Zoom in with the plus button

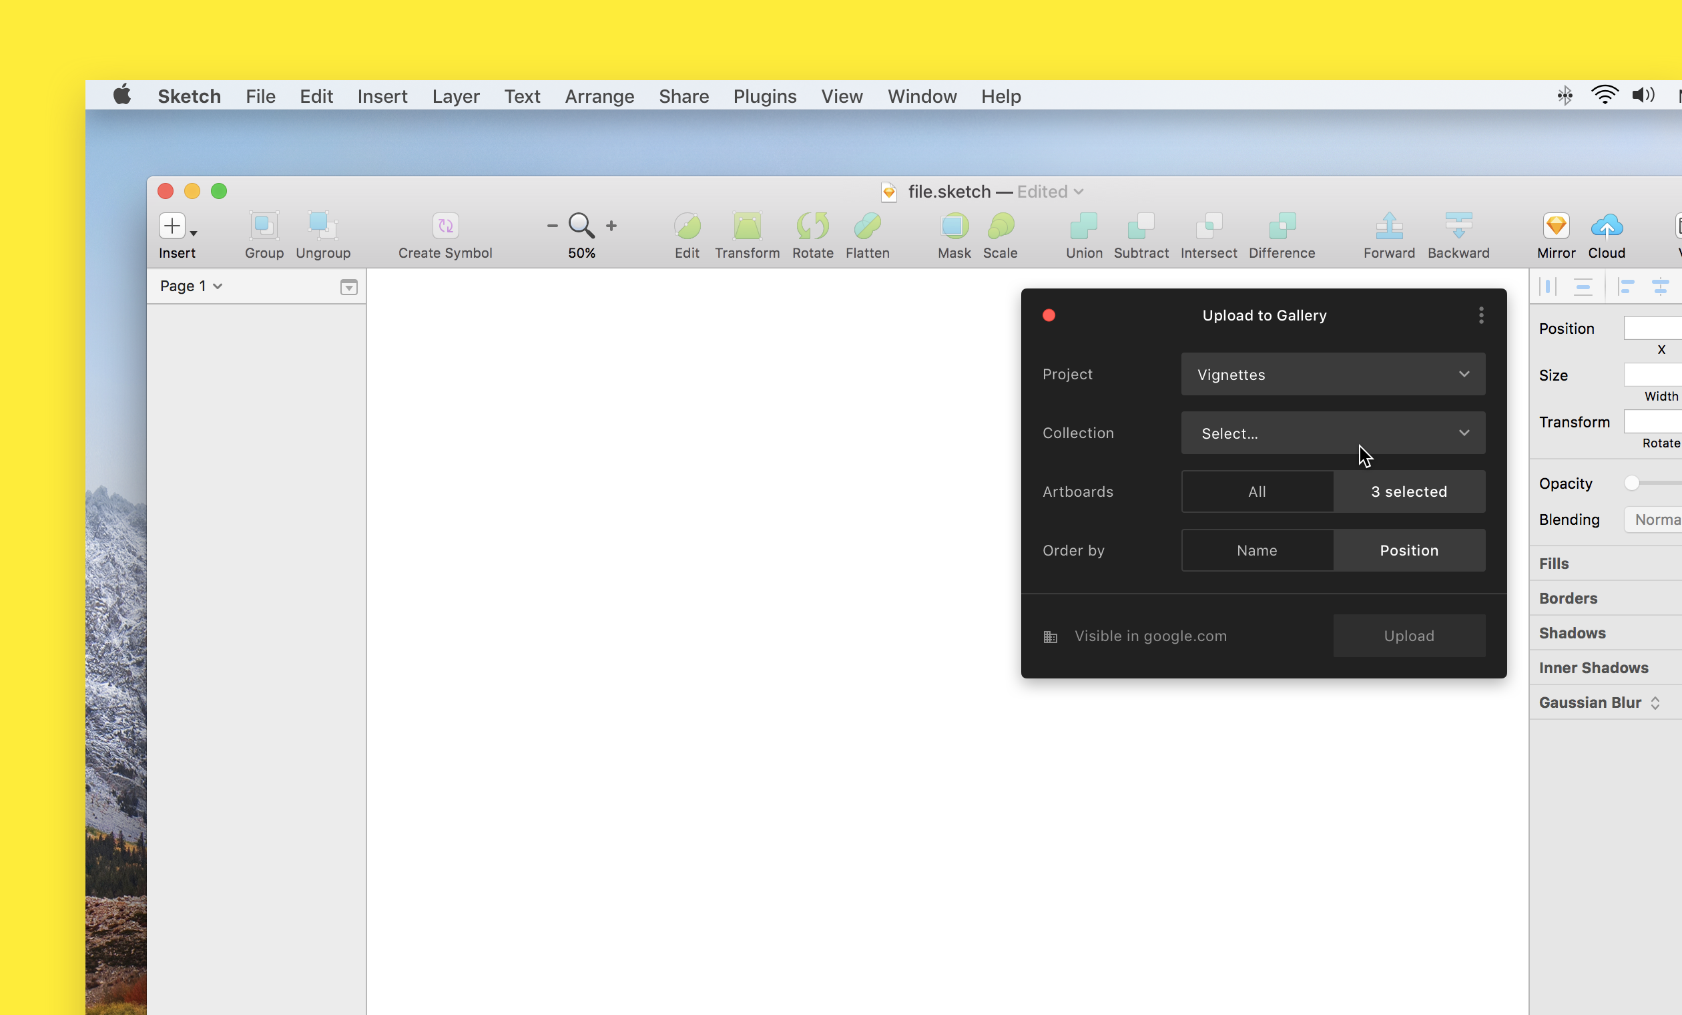coord(611,226)
